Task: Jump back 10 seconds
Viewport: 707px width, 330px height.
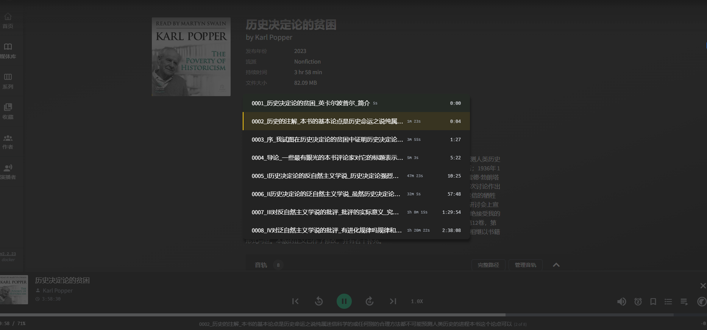Action: tap(319, 301)
